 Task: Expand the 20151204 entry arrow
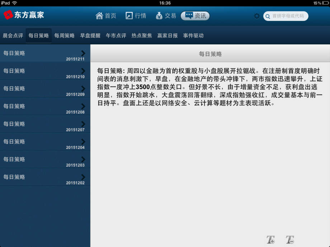pyautogui.click(x=82, y=142)
